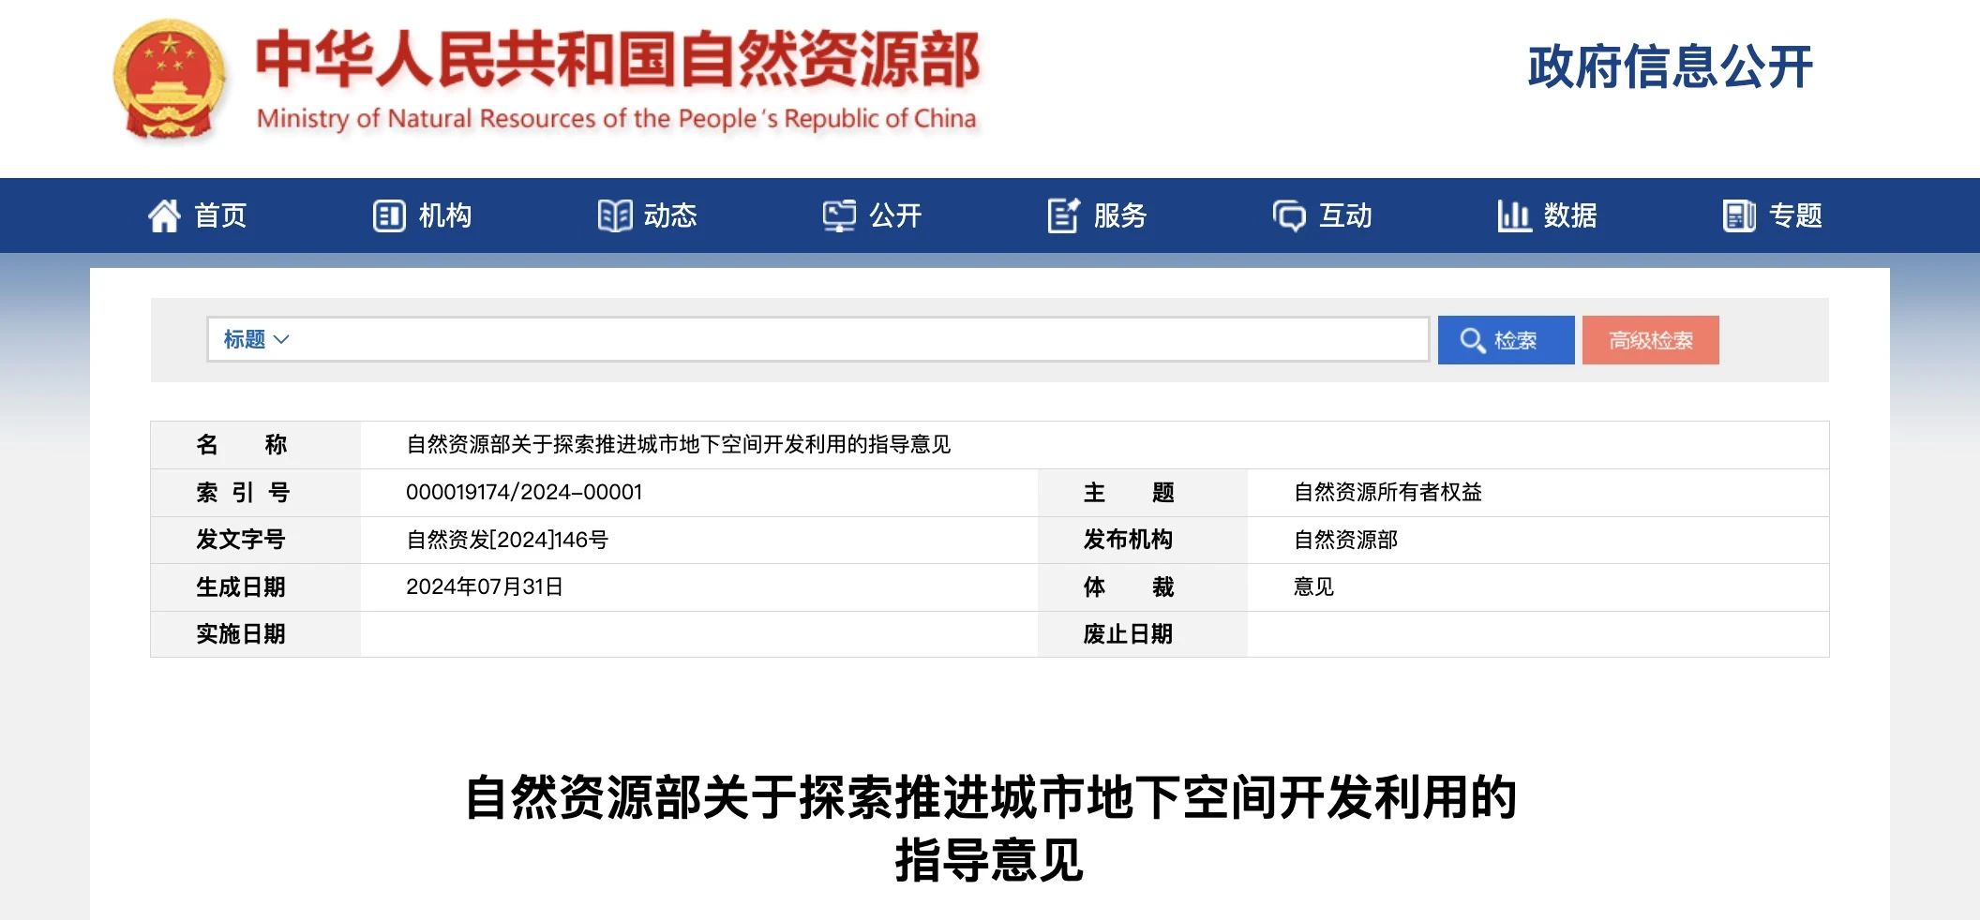Screen dimensions: 1980x920
Task: Click the 互动 chat bubble icon
Action: [x=1289, y=215]
